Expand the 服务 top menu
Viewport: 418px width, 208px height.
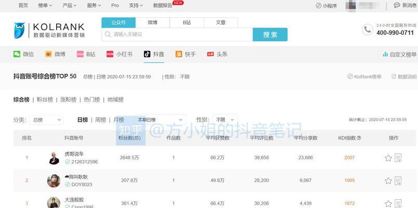pos(94,5)
